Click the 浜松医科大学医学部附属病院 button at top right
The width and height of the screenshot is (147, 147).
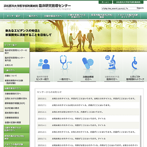click(128, 2)
